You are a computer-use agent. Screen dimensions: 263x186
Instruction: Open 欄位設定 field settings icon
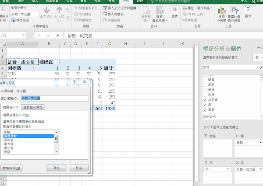pos(13,20)
